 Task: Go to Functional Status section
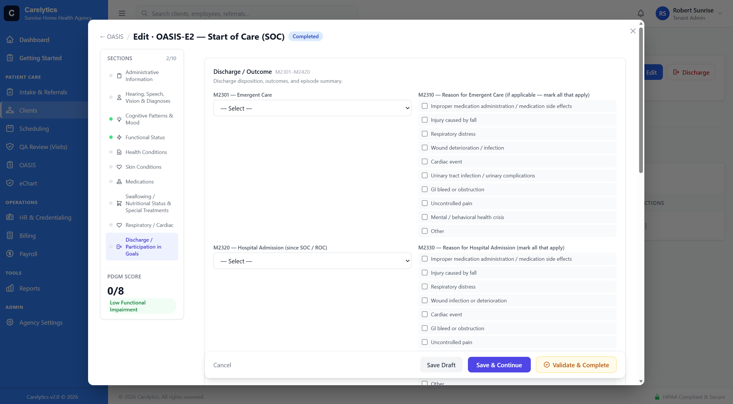142,137
